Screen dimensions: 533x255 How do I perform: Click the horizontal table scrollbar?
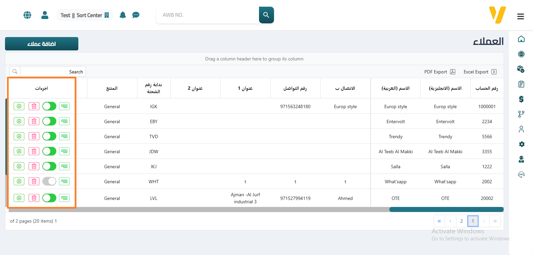pos(446,210)
